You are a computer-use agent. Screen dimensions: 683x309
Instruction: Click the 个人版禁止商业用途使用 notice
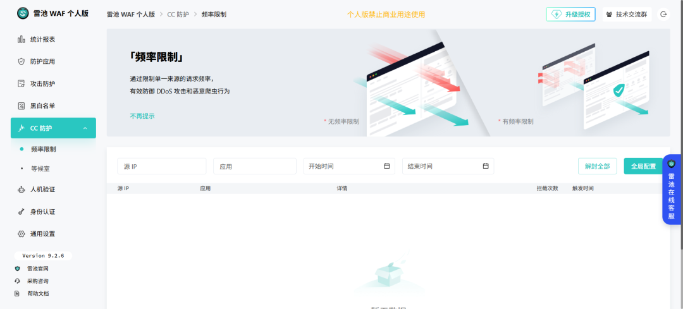point(386,15)
